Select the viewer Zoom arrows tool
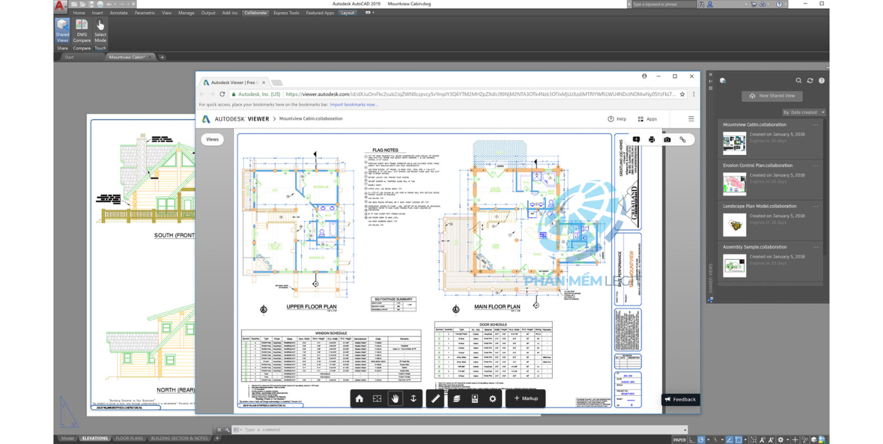This screenshot has width=883, height=444. click(x=413, y=399)
